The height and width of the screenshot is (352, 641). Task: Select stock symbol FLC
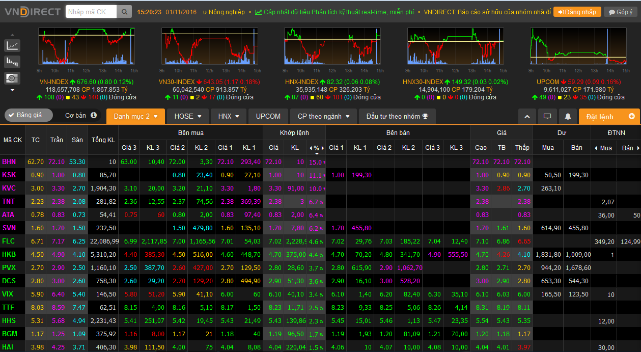point(9,241)
